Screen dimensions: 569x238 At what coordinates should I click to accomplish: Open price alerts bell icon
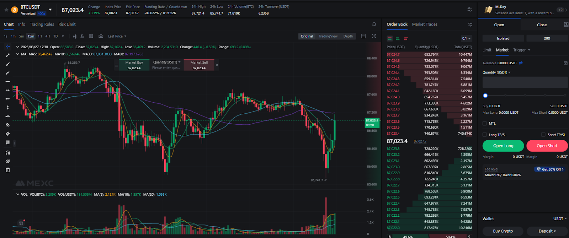pyautogui.click(x=374, y=24)
